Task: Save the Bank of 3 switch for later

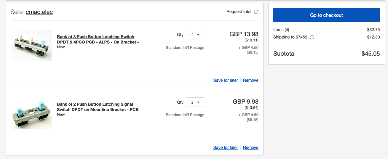Action: (x=226, y=80)
